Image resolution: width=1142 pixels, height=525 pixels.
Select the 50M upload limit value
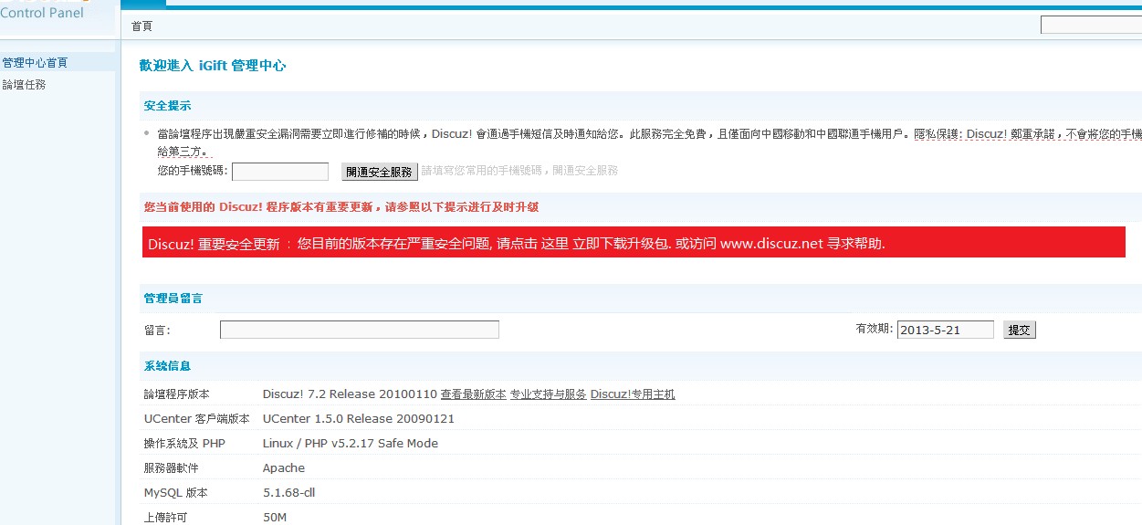275,518
